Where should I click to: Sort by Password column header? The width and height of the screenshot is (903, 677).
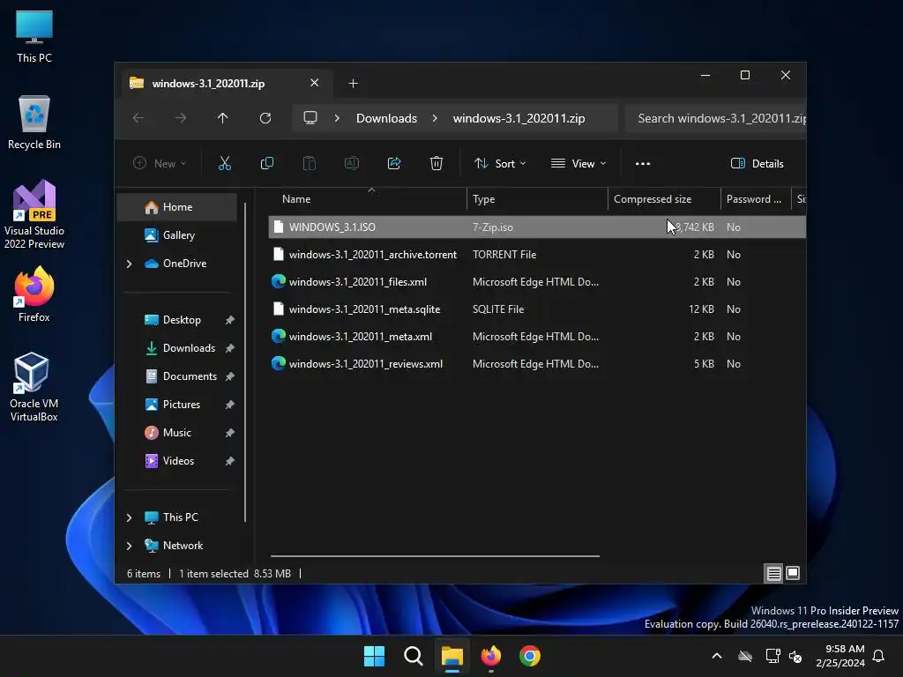point(756,199)
